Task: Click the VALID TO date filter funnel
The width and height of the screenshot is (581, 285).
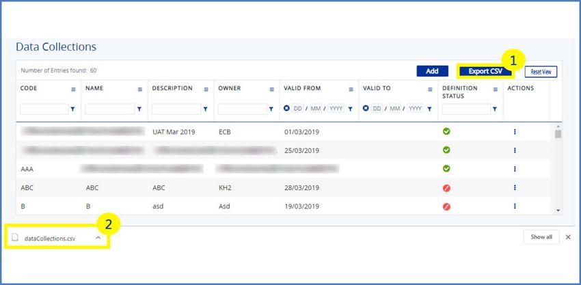Action: click(x=429, y=109)
